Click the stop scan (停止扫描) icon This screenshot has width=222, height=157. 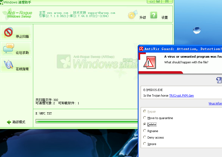[x=8, y=32]
